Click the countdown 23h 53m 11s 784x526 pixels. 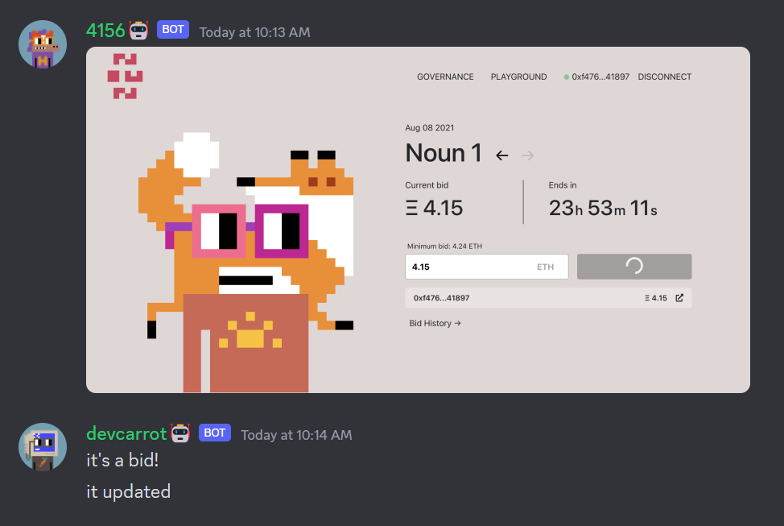click(x=603, y=208)
